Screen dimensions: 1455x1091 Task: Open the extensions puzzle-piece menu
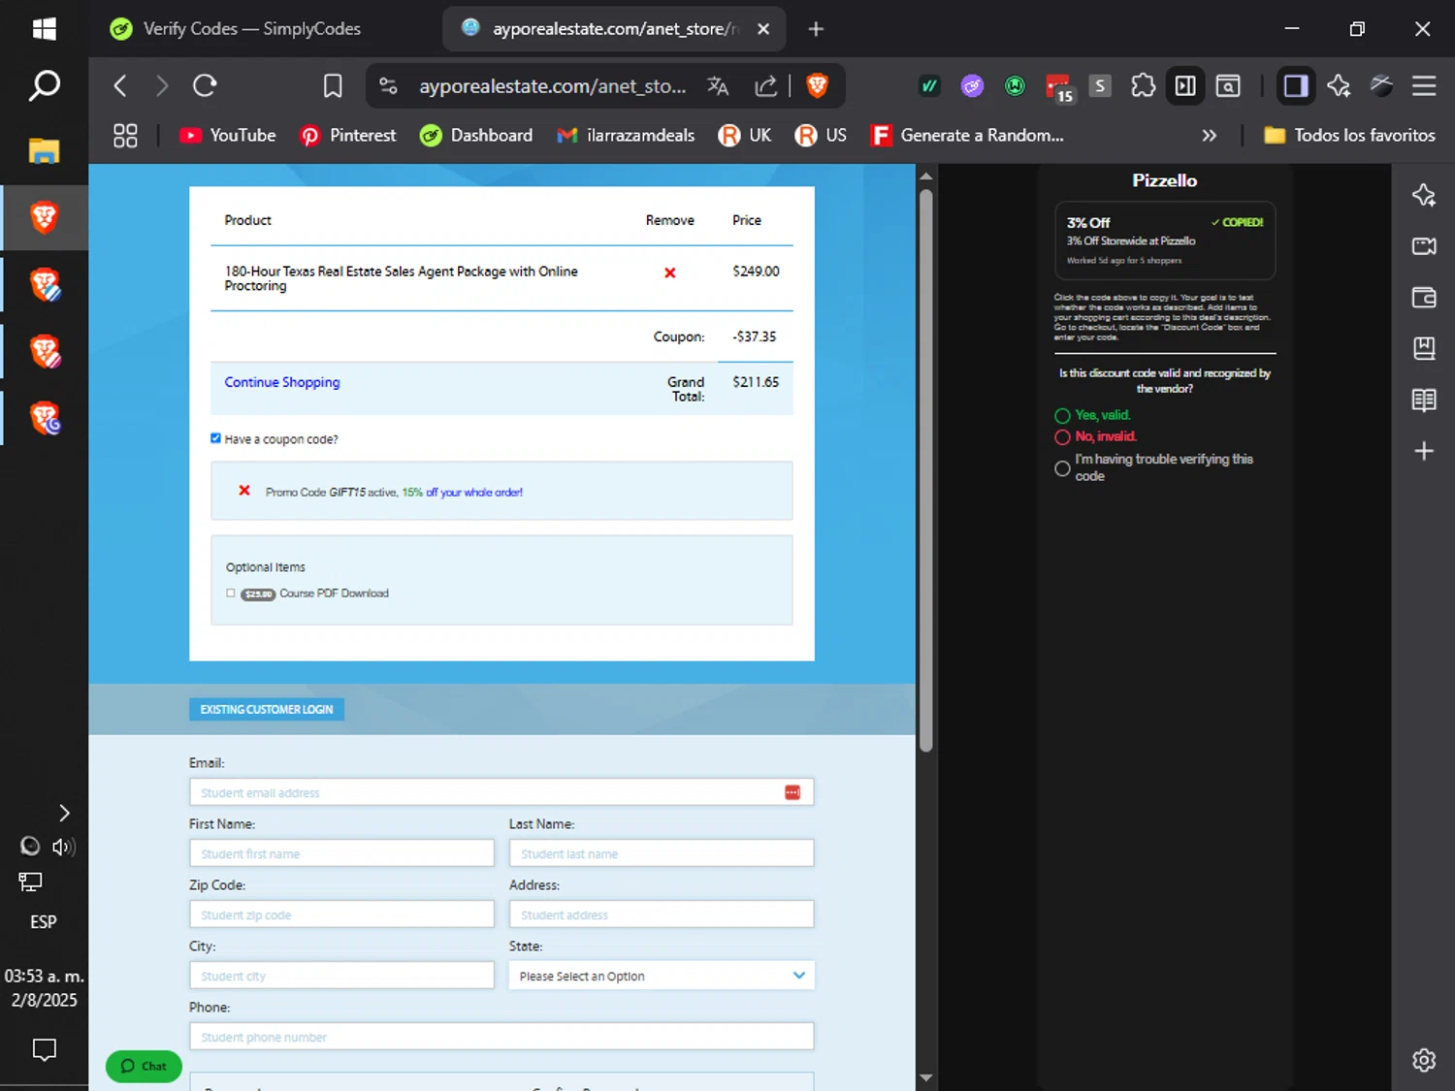coord(1143,86)
